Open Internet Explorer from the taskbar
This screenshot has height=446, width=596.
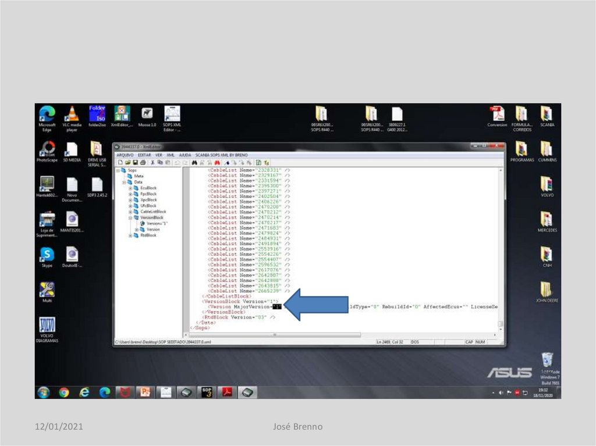click(84, 392)
